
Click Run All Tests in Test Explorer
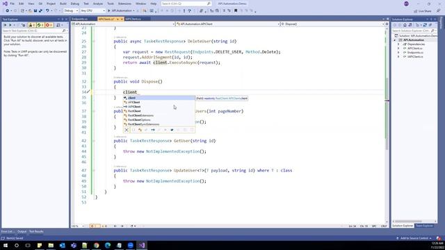pyautogui.click(x=5, y=25)
